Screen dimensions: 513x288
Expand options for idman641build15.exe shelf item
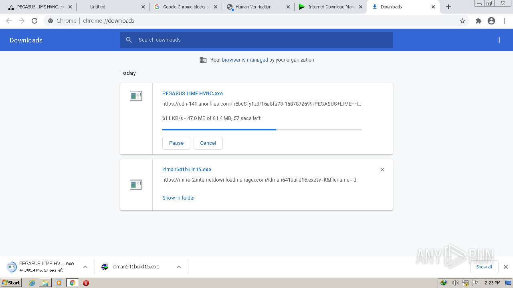coord(179,267)
